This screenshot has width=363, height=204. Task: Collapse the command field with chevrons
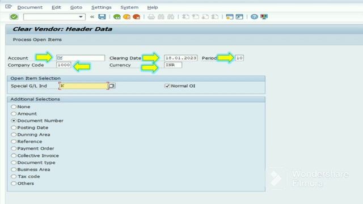tap(92, 17)
